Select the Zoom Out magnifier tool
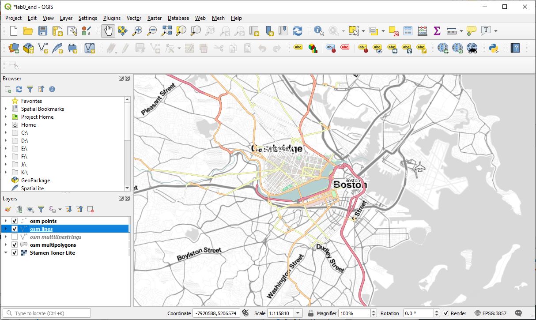Viewport: 536px width, 320px height. coord(152,31)
